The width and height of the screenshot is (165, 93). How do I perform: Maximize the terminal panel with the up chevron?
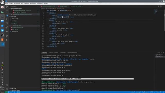coord(162,52)
